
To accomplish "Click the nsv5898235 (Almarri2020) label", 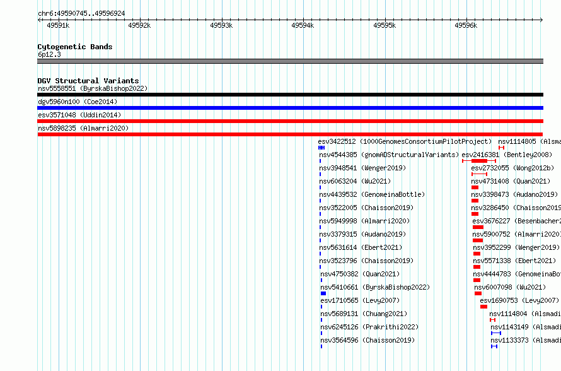I will [83, 128].
